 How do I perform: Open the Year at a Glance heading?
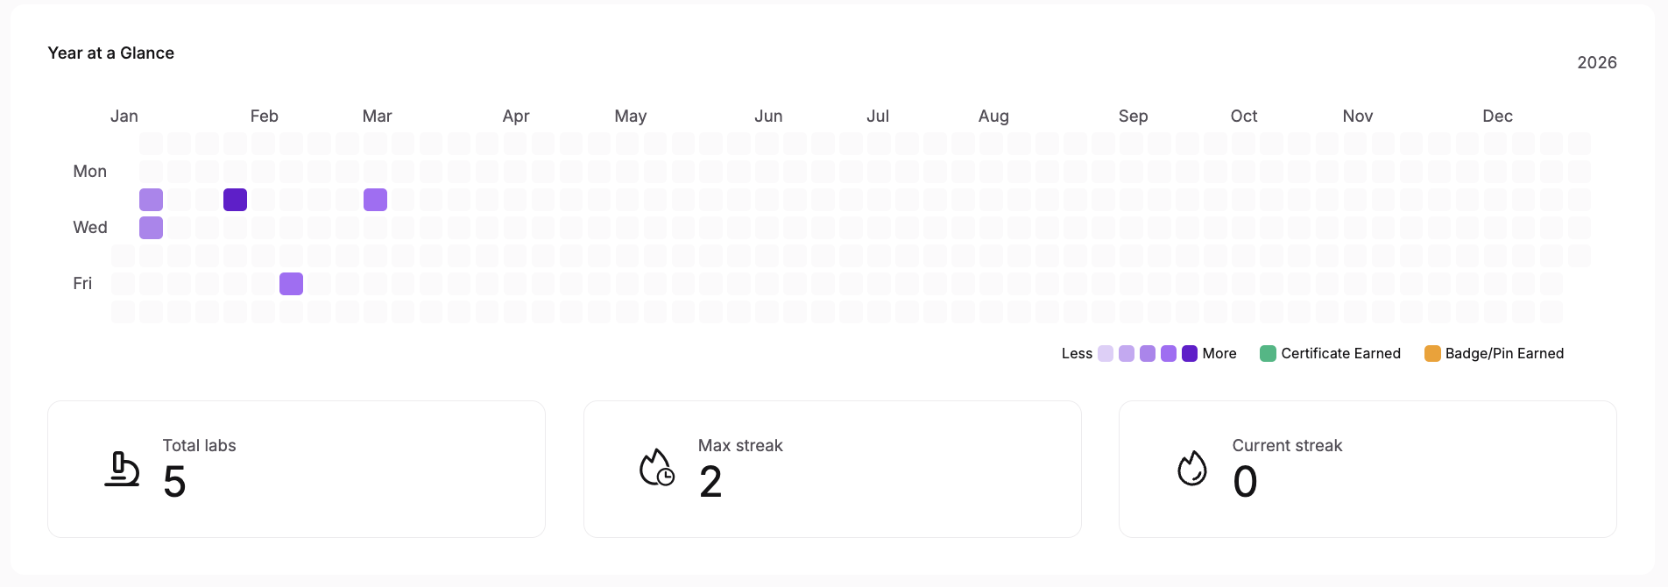111,53
